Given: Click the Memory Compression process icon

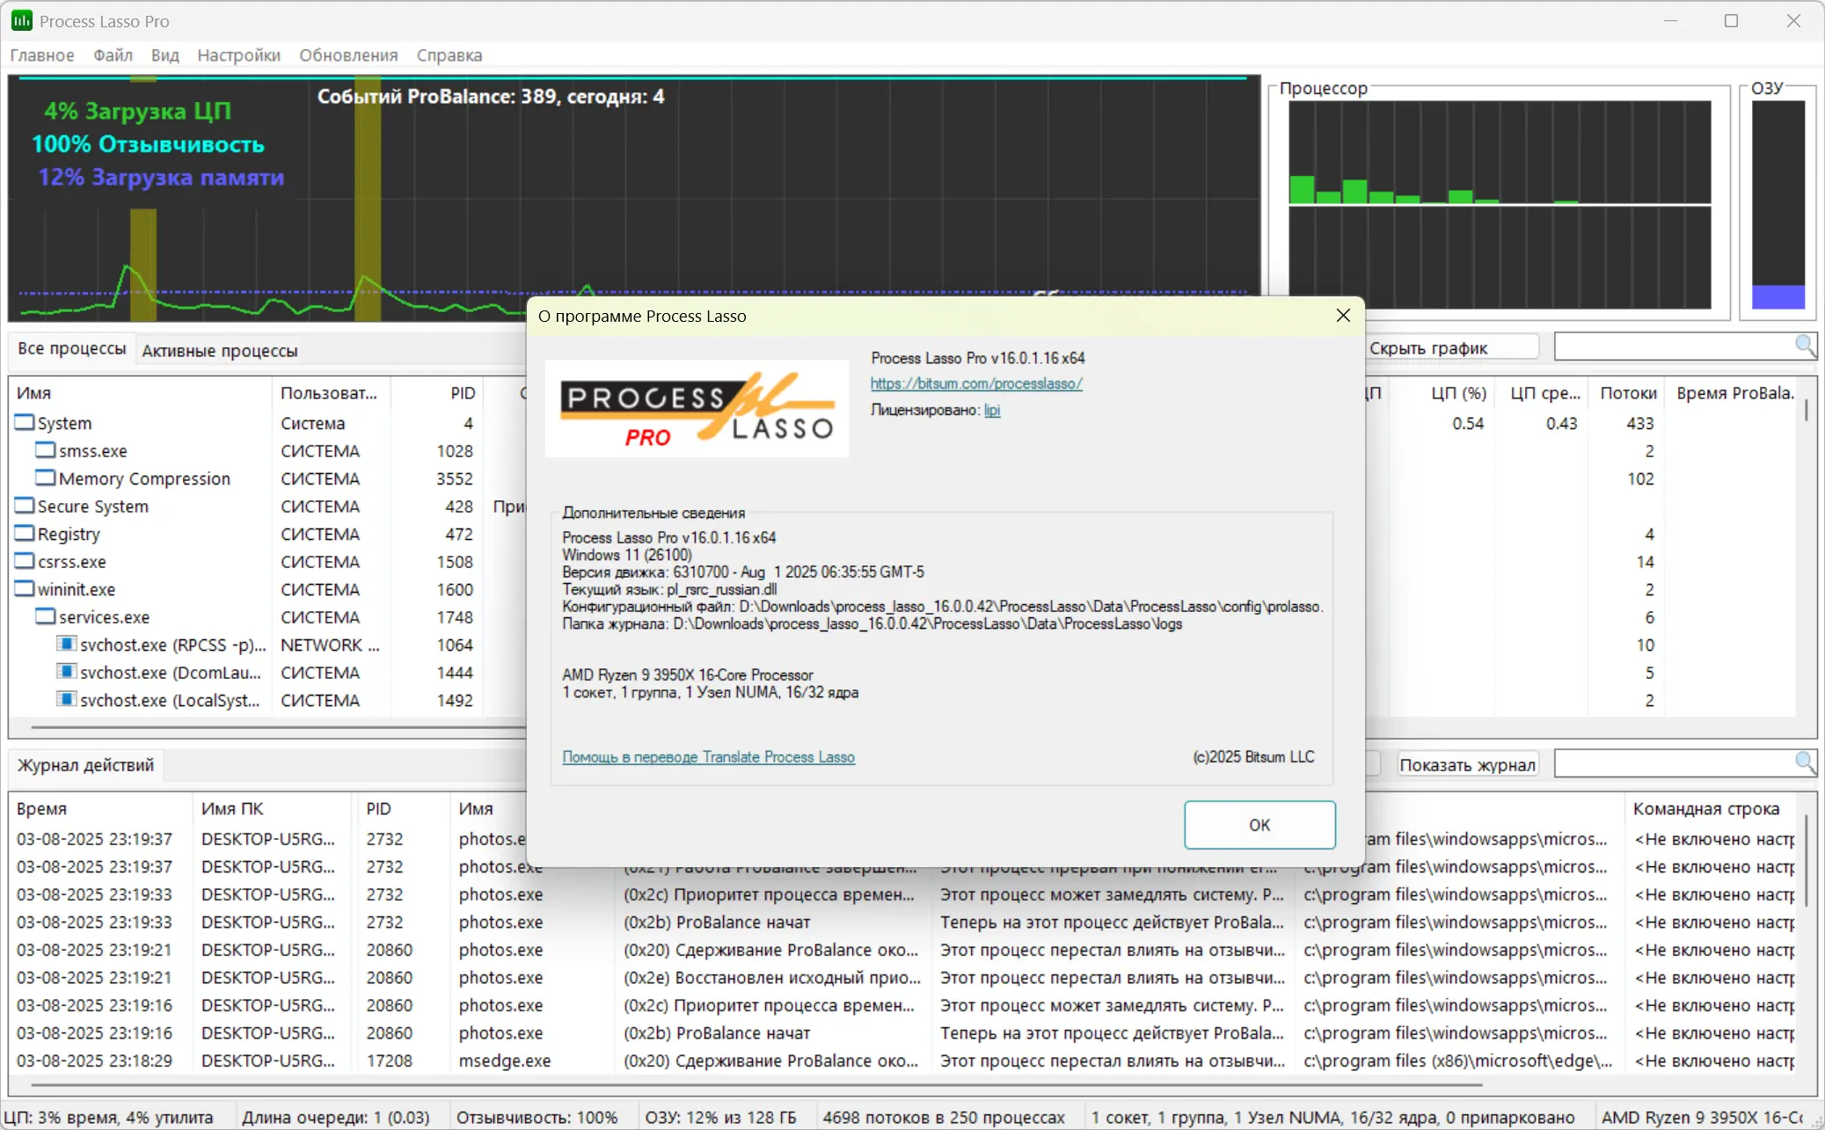Looking at the screenshot, I should (45, 478).
